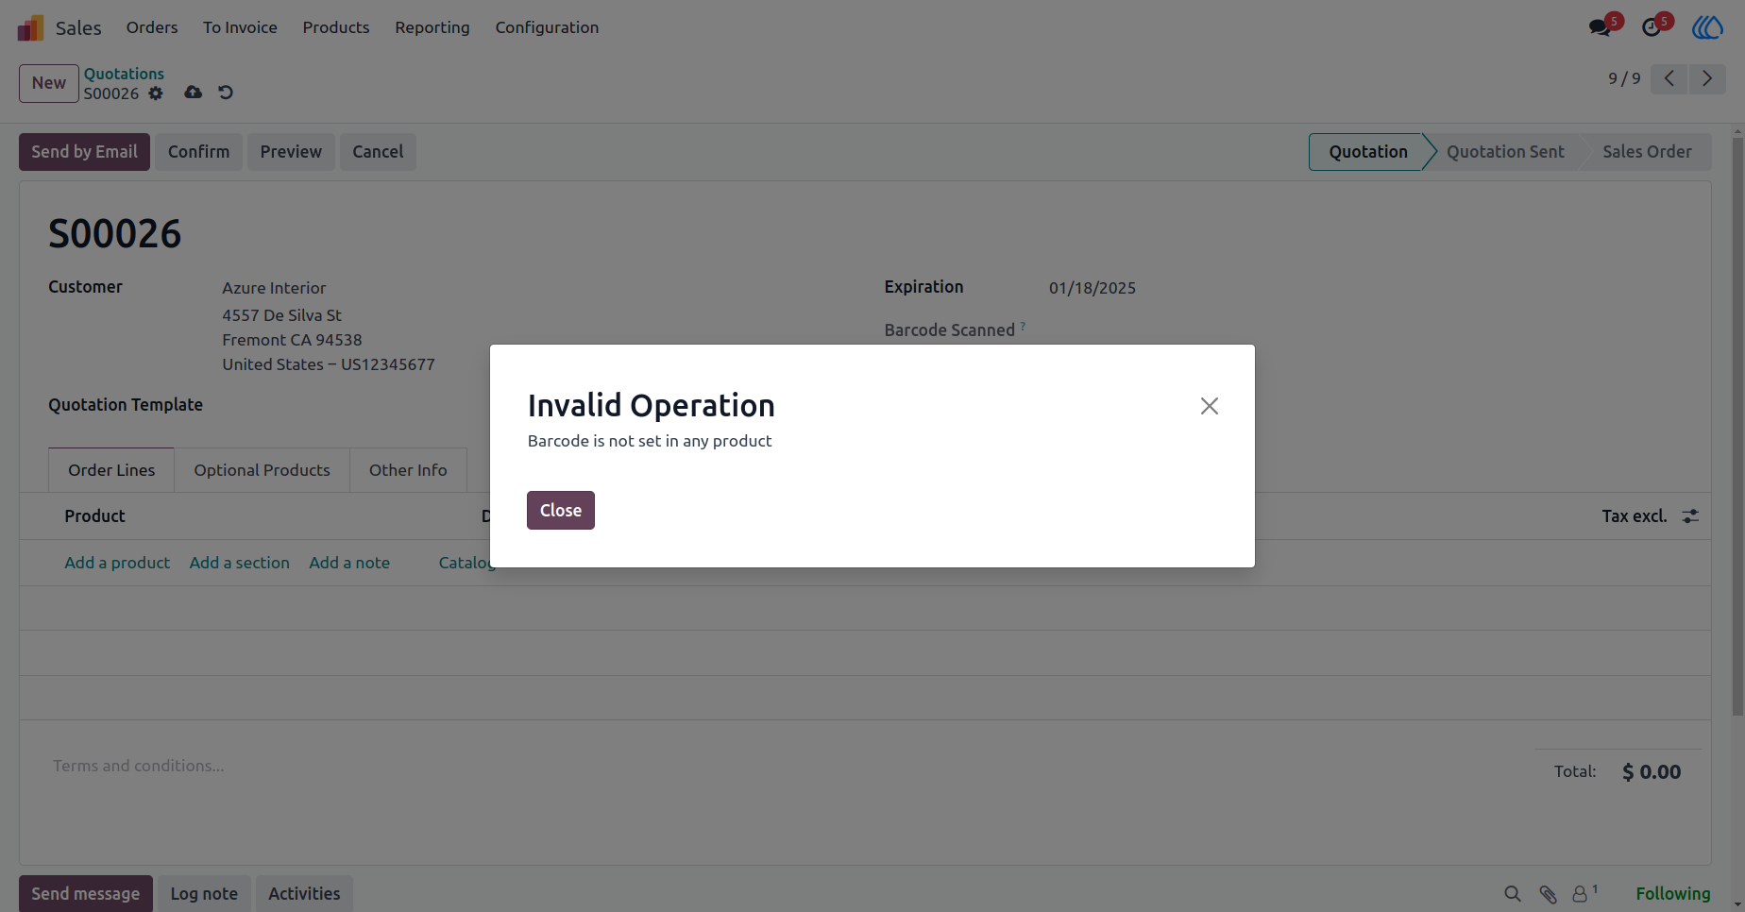Open the user profile avatar icon

point(1707,27)
